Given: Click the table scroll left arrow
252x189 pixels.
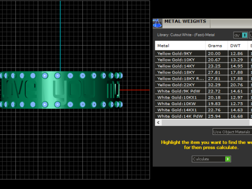Looking at the screenshot, I should pyautogui.click(x=158, y=122).
